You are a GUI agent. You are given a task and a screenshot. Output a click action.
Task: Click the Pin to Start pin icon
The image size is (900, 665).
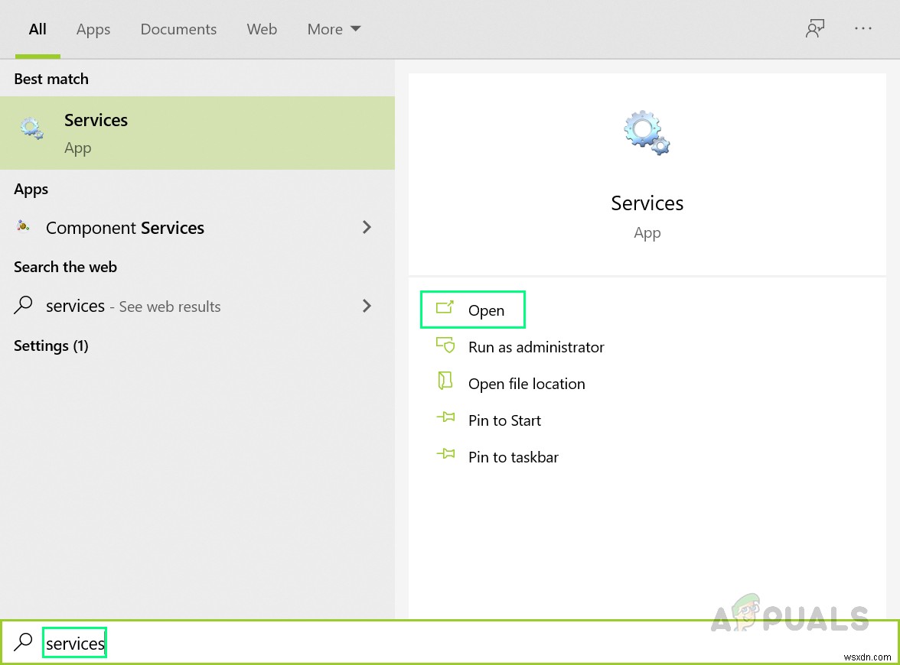[445, 417]
